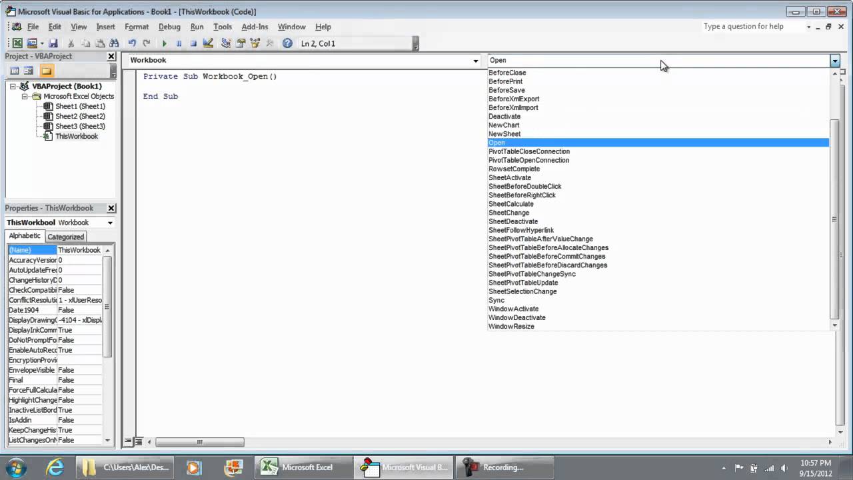
Task: Click the Cut scissors icon
Action: tap(71, 43)
